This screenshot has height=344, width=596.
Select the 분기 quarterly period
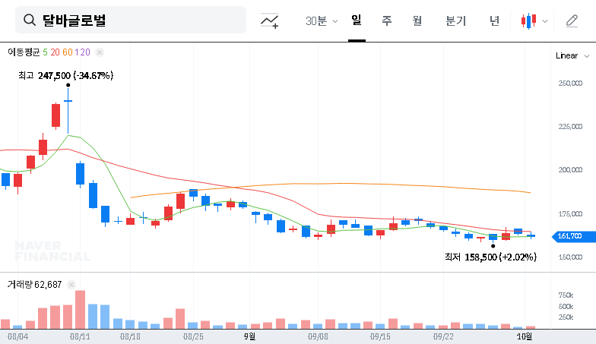tap(456, 21)
